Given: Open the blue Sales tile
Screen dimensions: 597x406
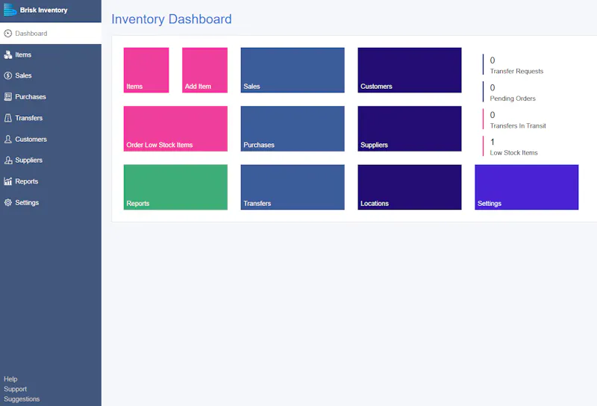Looking at the screenshot, I should point(293,70).
